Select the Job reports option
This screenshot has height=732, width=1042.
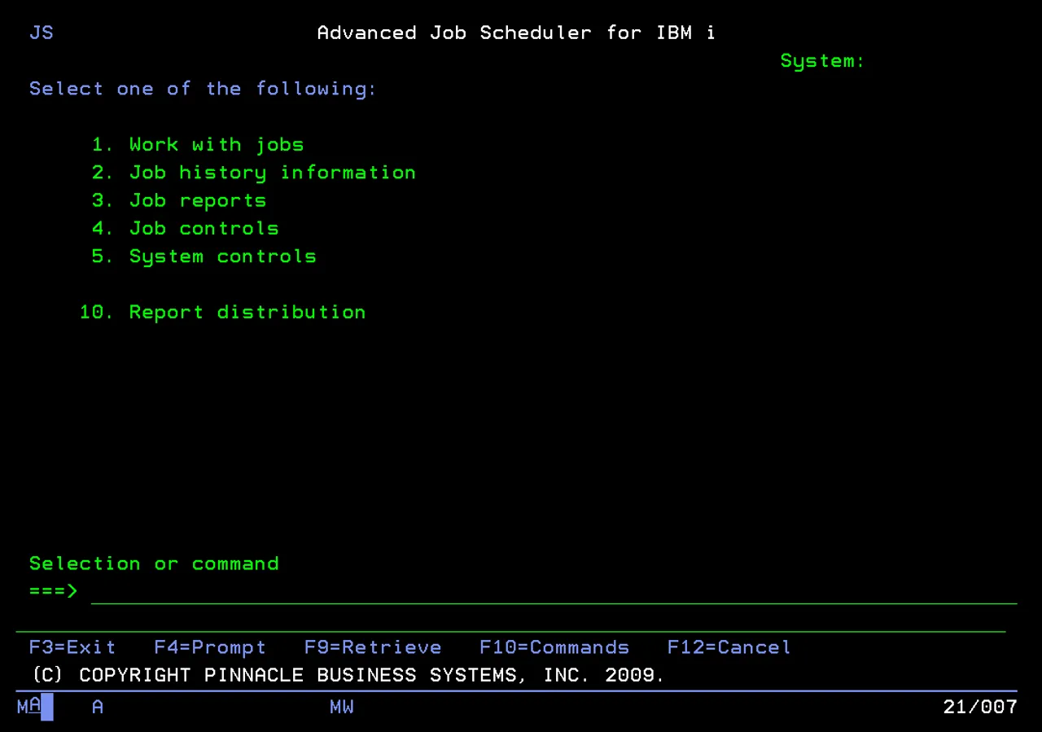(197, 200)
